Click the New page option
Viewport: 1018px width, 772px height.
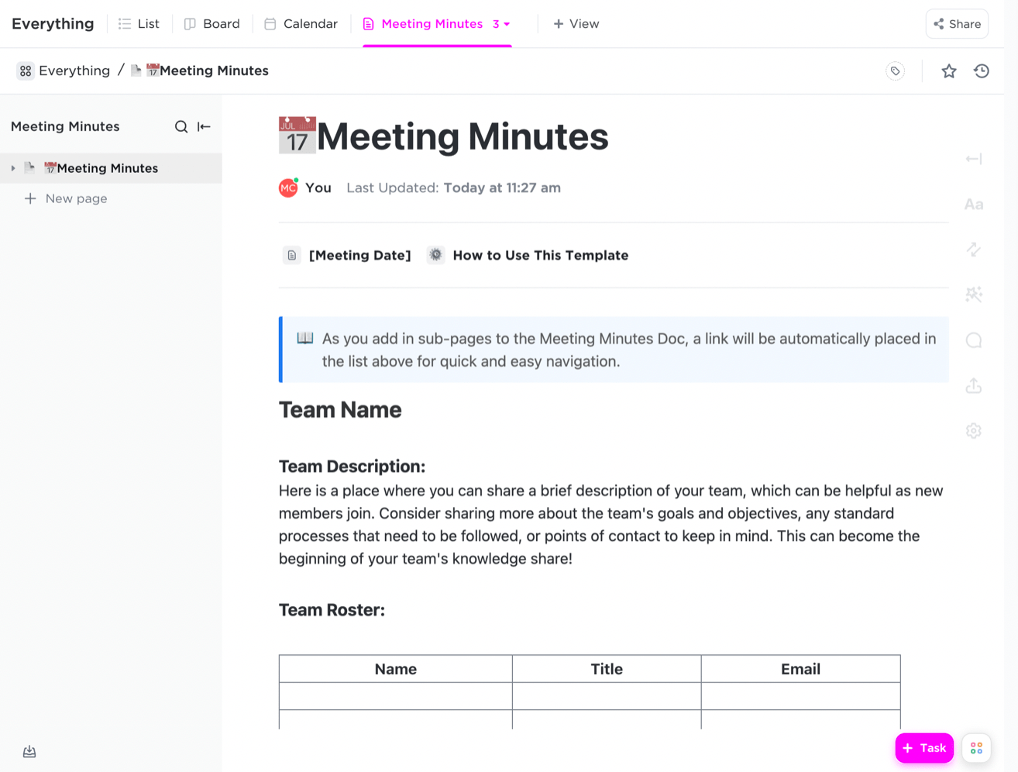[66, 198]
